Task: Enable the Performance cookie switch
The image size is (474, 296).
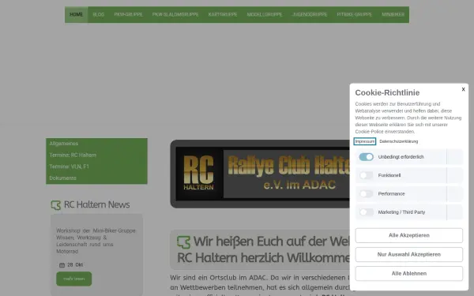Action: 366,193
